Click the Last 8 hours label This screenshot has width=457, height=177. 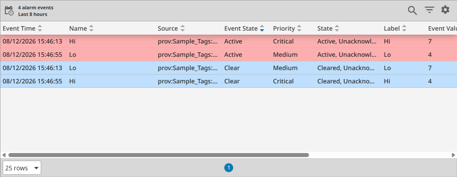point(33,14)
